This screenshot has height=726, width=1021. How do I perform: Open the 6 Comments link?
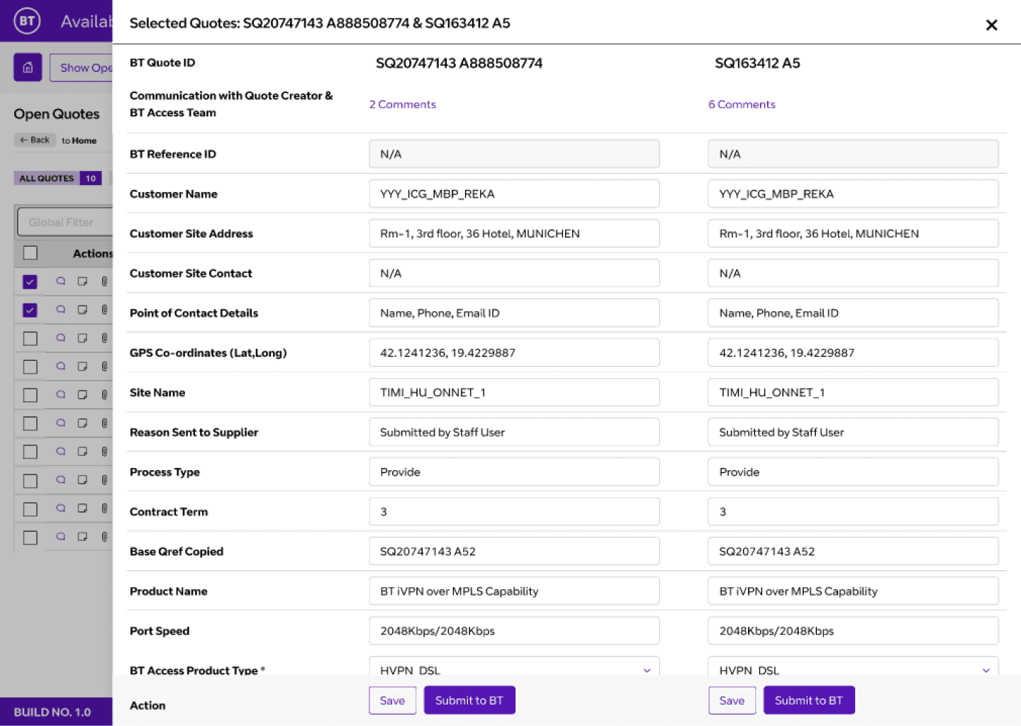point(742,104)
